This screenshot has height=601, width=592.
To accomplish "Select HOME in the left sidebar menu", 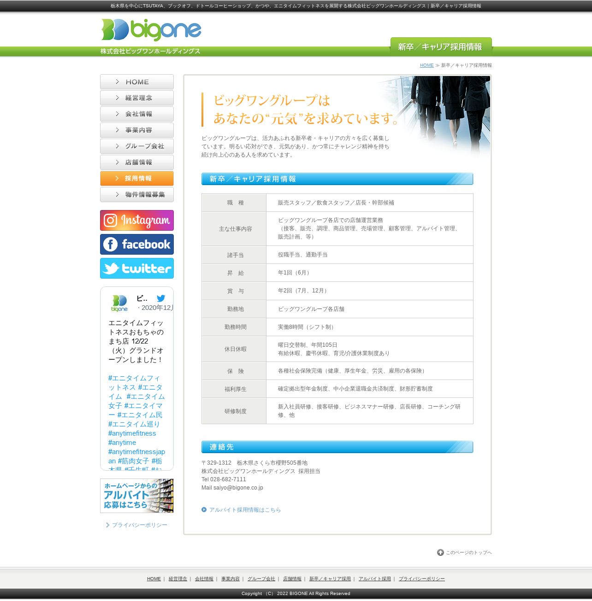I will tap(137, 82).
